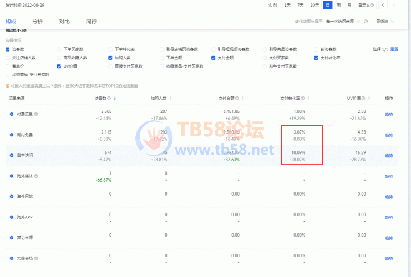Image resolution: width=411 pixels, height=277 pixels.
Task: Click the question mark icon beside 淘外媒体
Action: (x=36, y=176)
